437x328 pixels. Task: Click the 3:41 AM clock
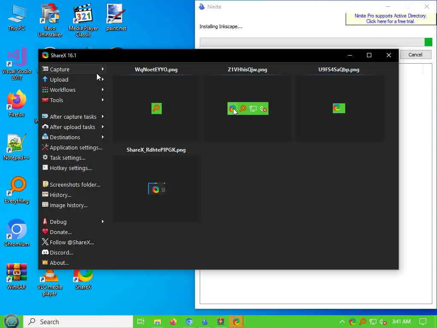pyautogui.click(x=401, y=322)
